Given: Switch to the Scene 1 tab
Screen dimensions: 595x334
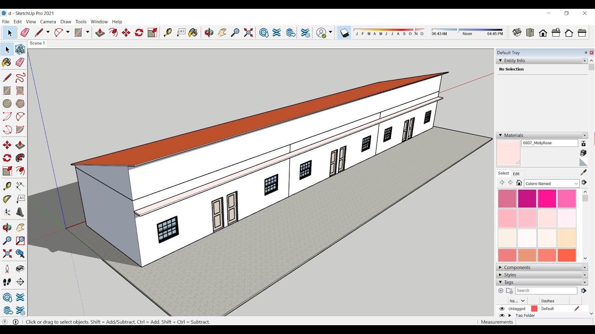Looking at the screenshot, I should 37,43.
